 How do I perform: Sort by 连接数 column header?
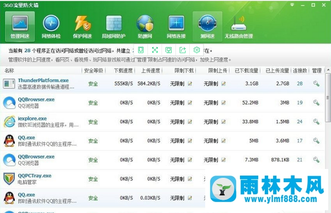[300, 70]
